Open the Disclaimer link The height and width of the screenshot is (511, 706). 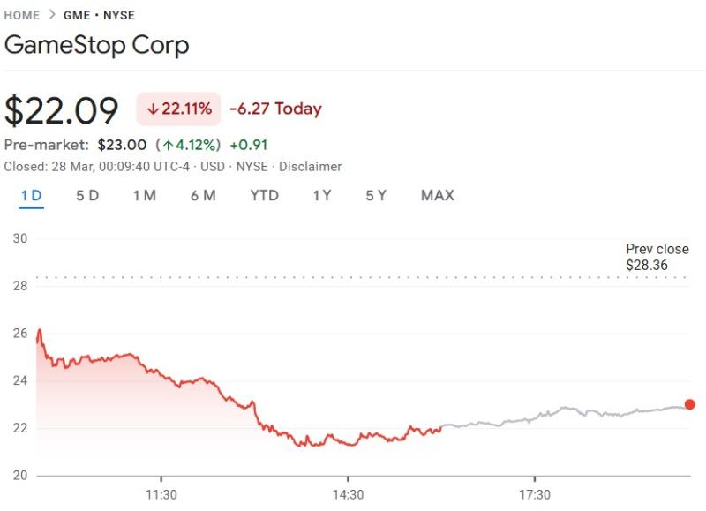click(311, 166)
